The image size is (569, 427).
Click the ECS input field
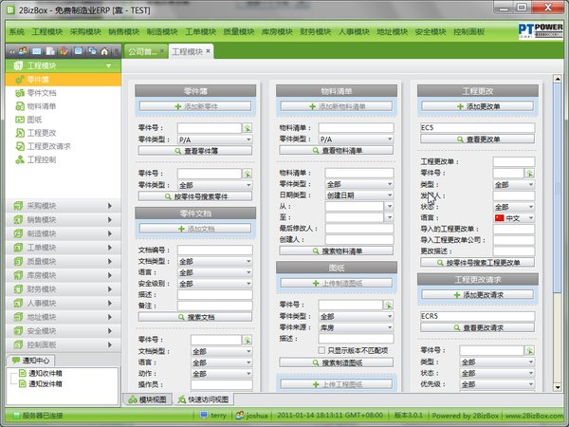[x=478, y=128]
